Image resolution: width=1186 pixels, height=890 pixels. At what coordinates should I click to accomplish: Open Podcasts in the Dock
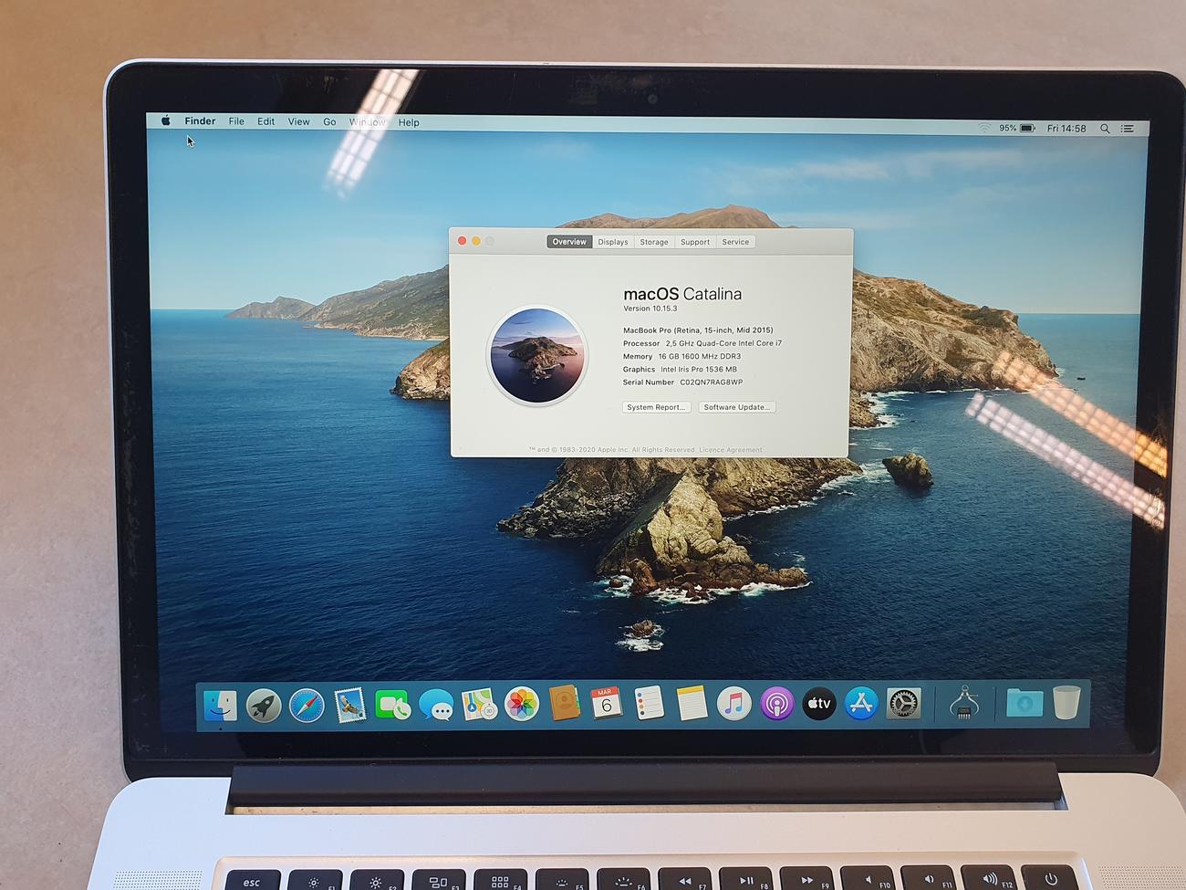(x=776, y=704)
